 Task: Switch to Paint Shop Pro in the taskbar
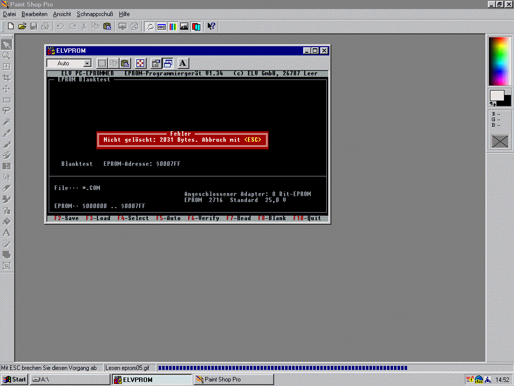coord(234,380)
